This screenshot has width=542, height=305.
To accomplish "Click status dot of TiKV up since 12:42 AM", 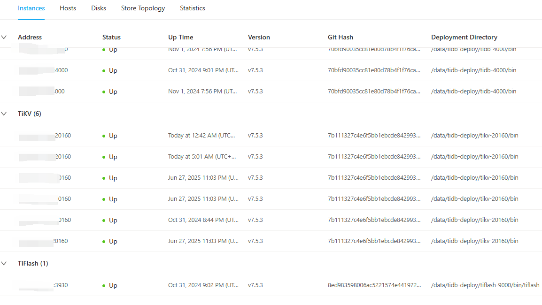I will 104,136.
